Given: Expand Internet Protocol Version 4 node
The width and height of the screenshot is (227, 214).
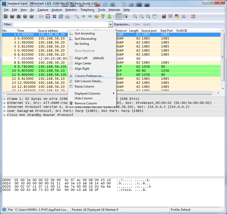Looking at the screenshot, I should (4, 107).
